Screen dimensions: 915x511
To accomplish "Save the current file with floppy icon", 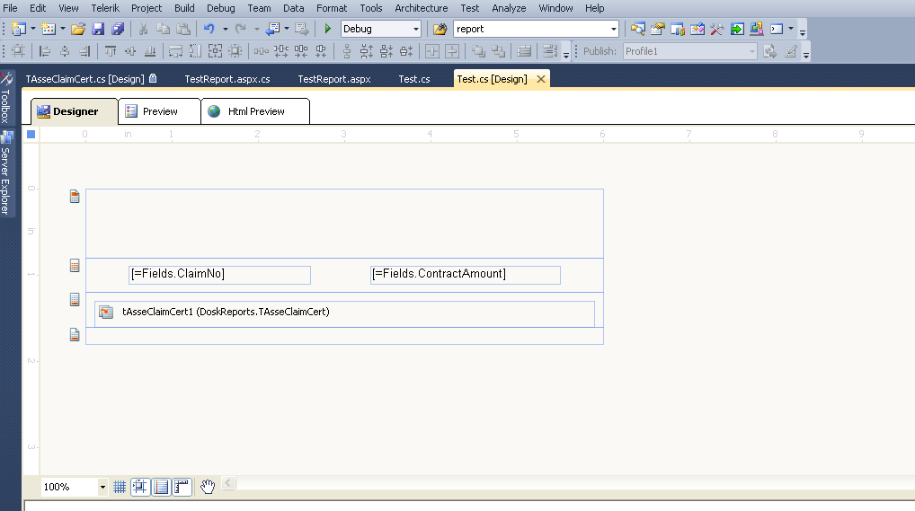I will 98,29.
